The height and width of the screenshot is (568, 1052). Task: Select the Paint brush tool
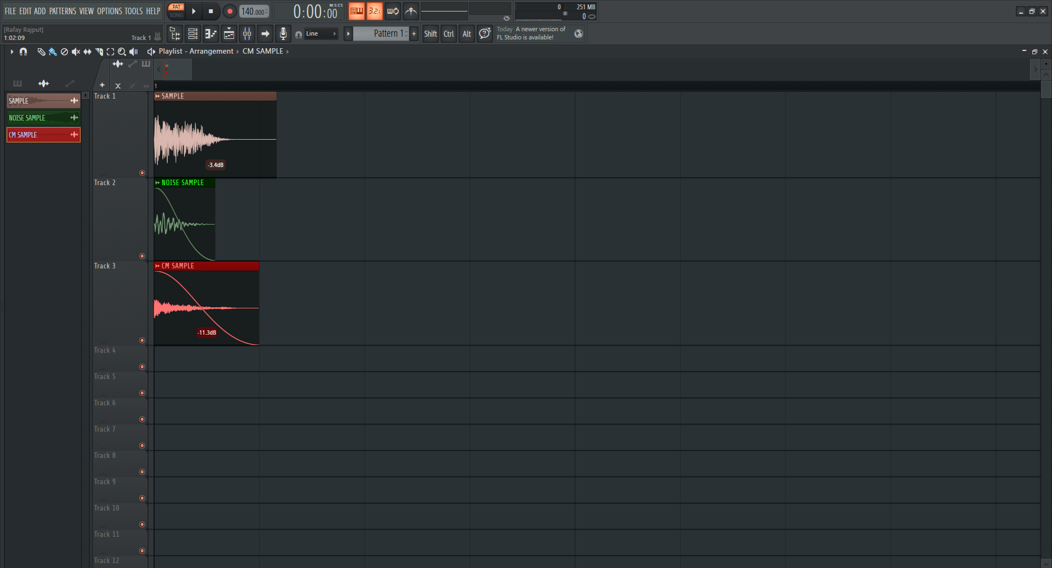pyautogui.click(x=53, y=51)
